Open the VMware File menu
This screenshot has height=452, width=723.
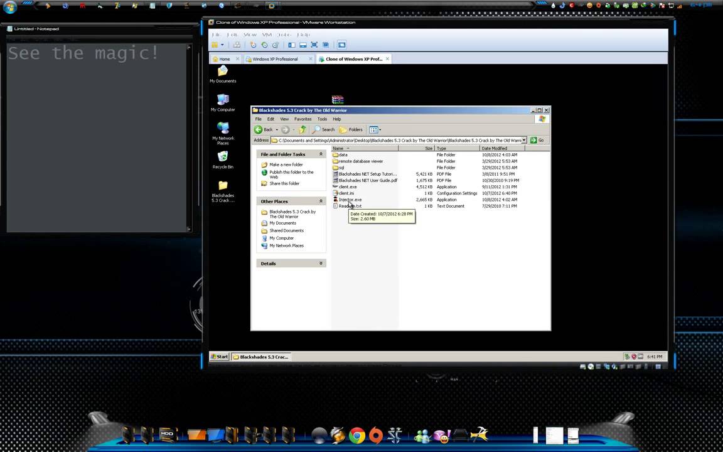pos(216,35)
